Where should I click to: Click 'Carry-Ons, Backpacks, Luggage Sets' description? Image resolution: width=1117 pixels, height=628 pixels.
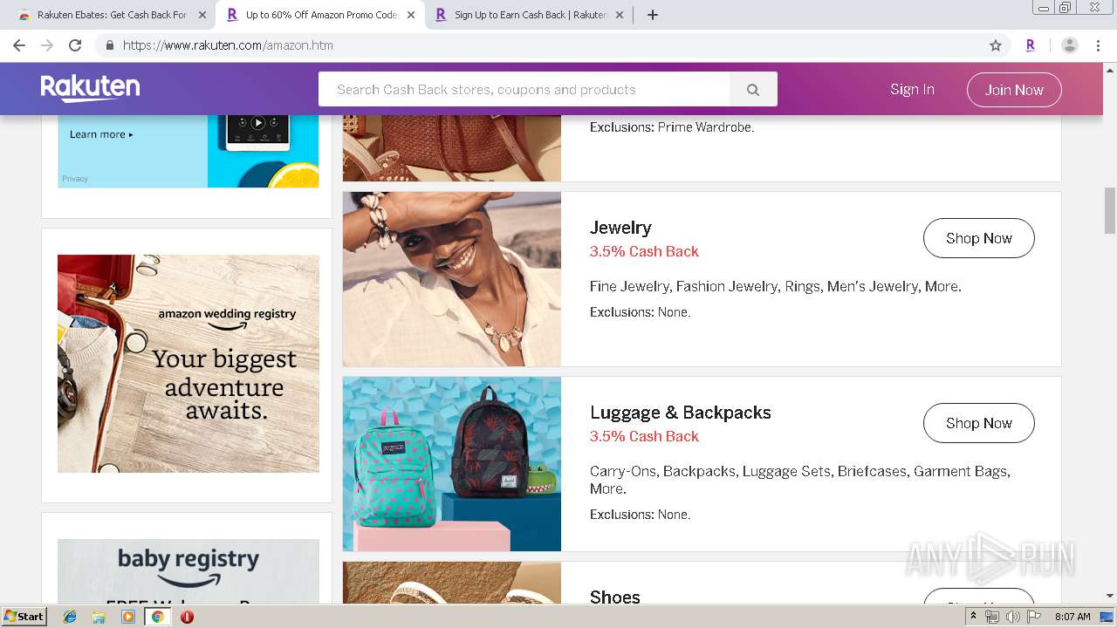[800, 480]
